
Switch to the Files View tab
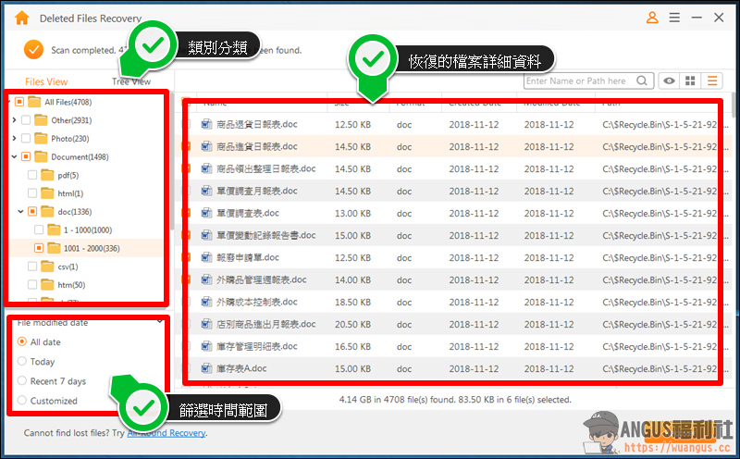(46, 81)
